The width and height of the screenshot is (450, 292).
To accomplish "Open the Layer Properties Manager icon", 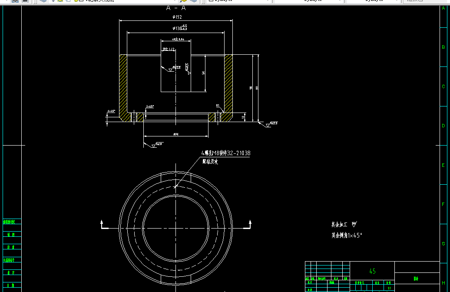I will [42, 1].
